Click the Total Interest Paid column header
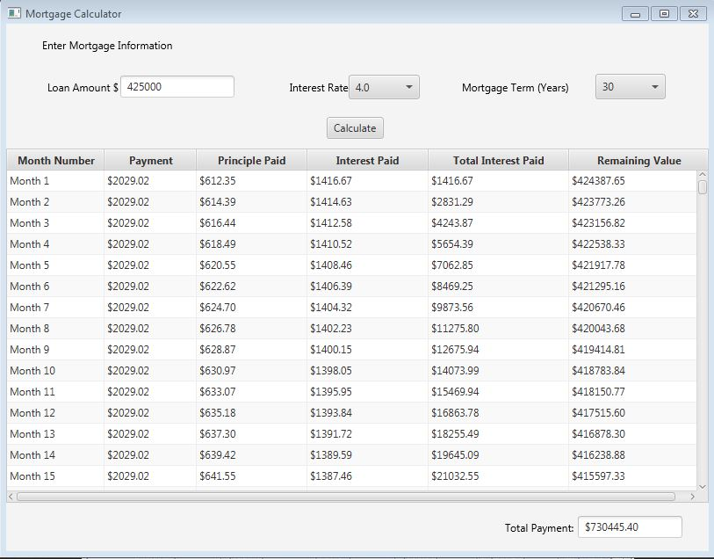This screenshot has width=714, height=559. click(498, 160)
